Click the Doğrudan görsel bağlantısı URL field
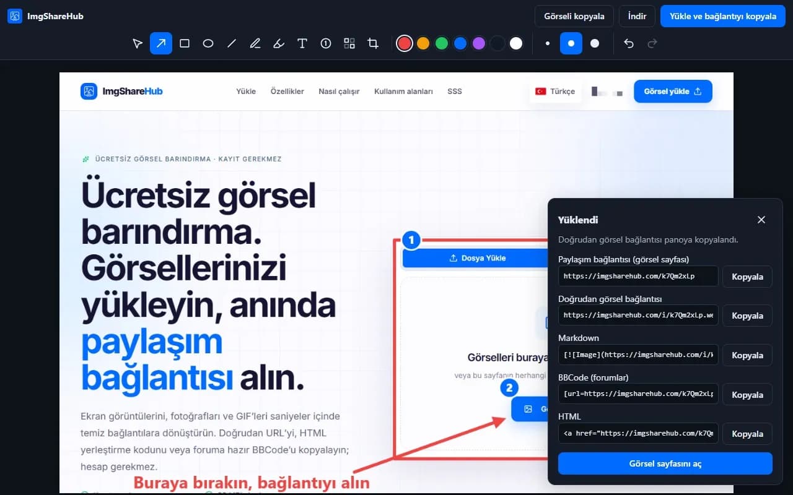 pos(638,315)
